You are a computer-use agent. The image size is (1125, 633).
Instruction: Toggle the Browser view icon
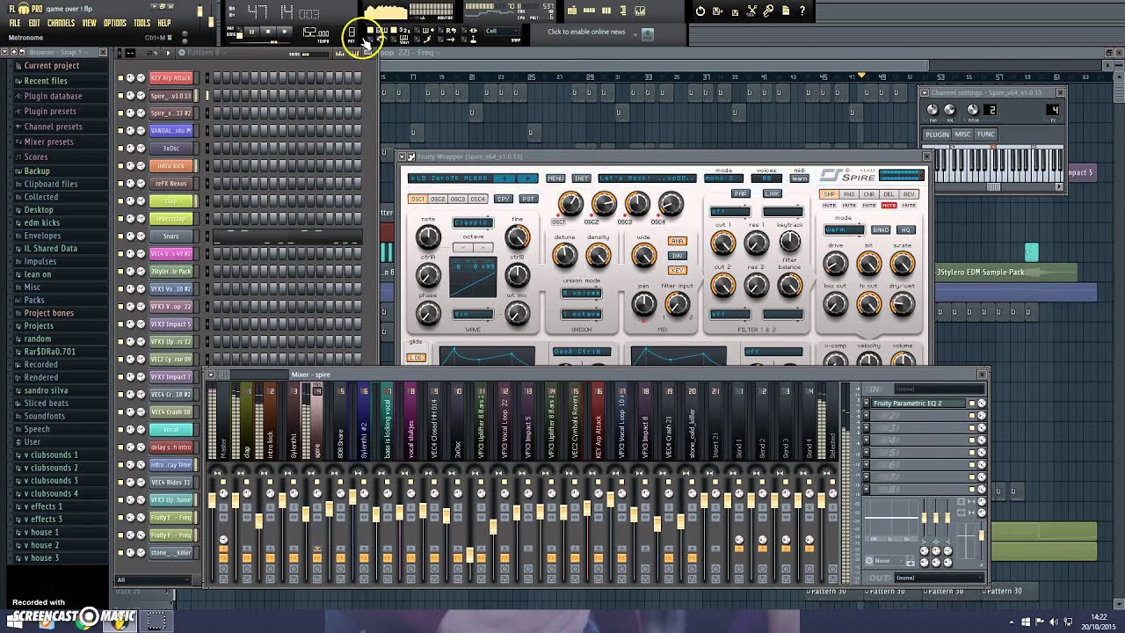pyautogui.click(x=622, y=11)
